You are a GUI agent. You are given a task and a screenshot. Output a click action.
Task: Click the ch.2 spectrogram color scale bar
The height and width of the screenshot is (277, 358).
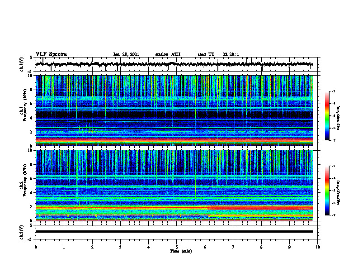327,191
